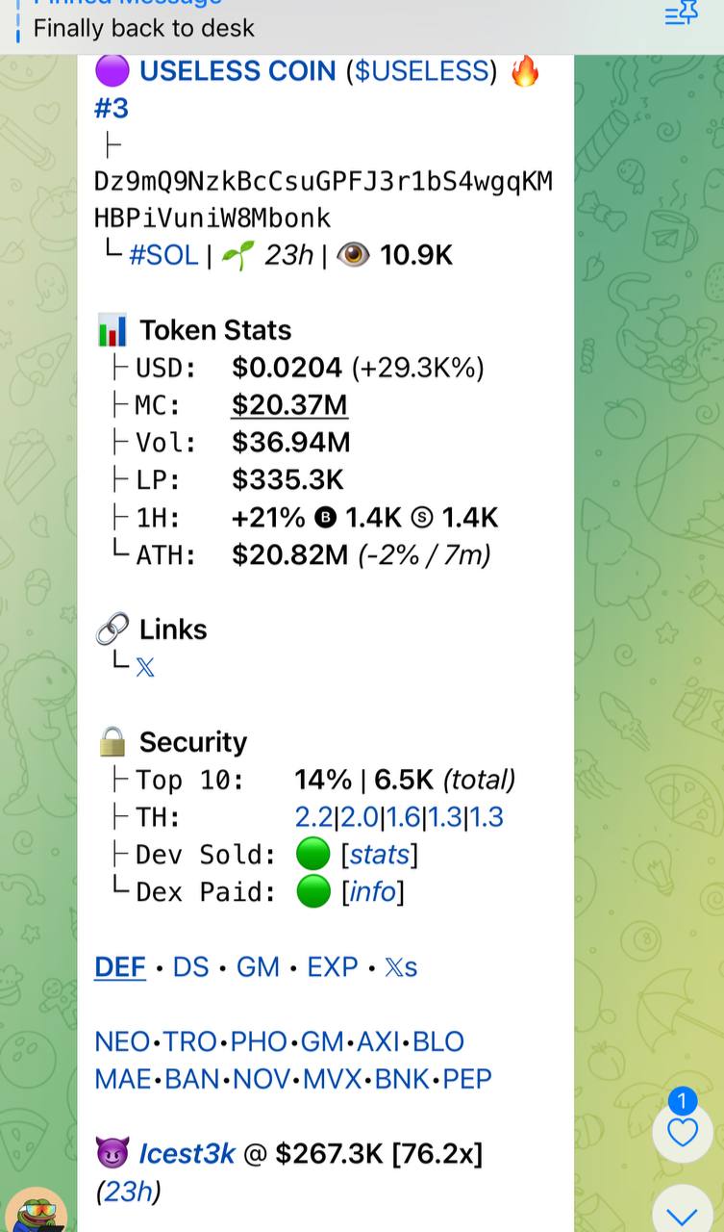Open the USELESS COIN title link
724x1232 pixels.
pyautogui.click(x=237, y=71)
